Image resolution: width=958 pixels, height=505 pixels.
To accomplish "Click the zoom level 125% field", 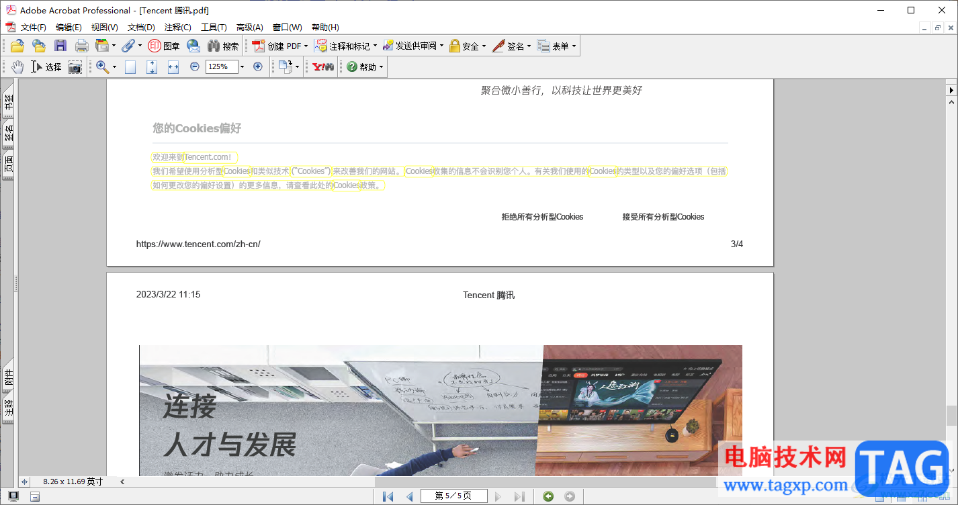I will tap(222, 66).
